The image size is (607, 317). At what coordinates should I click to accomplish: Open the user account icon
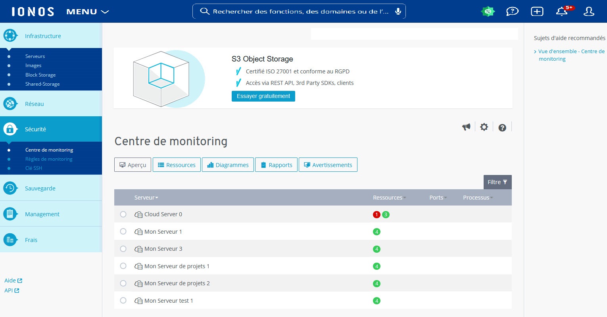click(589, 12)
